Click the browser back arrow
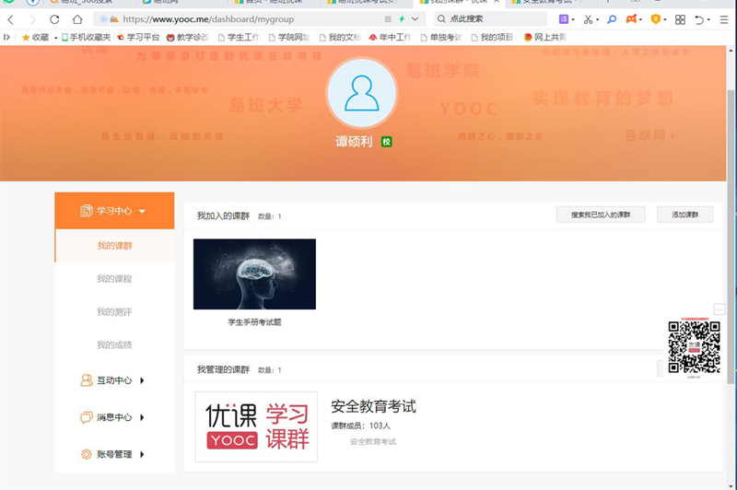The width and height of the screenshot is (737, 490). click(12, 18)
